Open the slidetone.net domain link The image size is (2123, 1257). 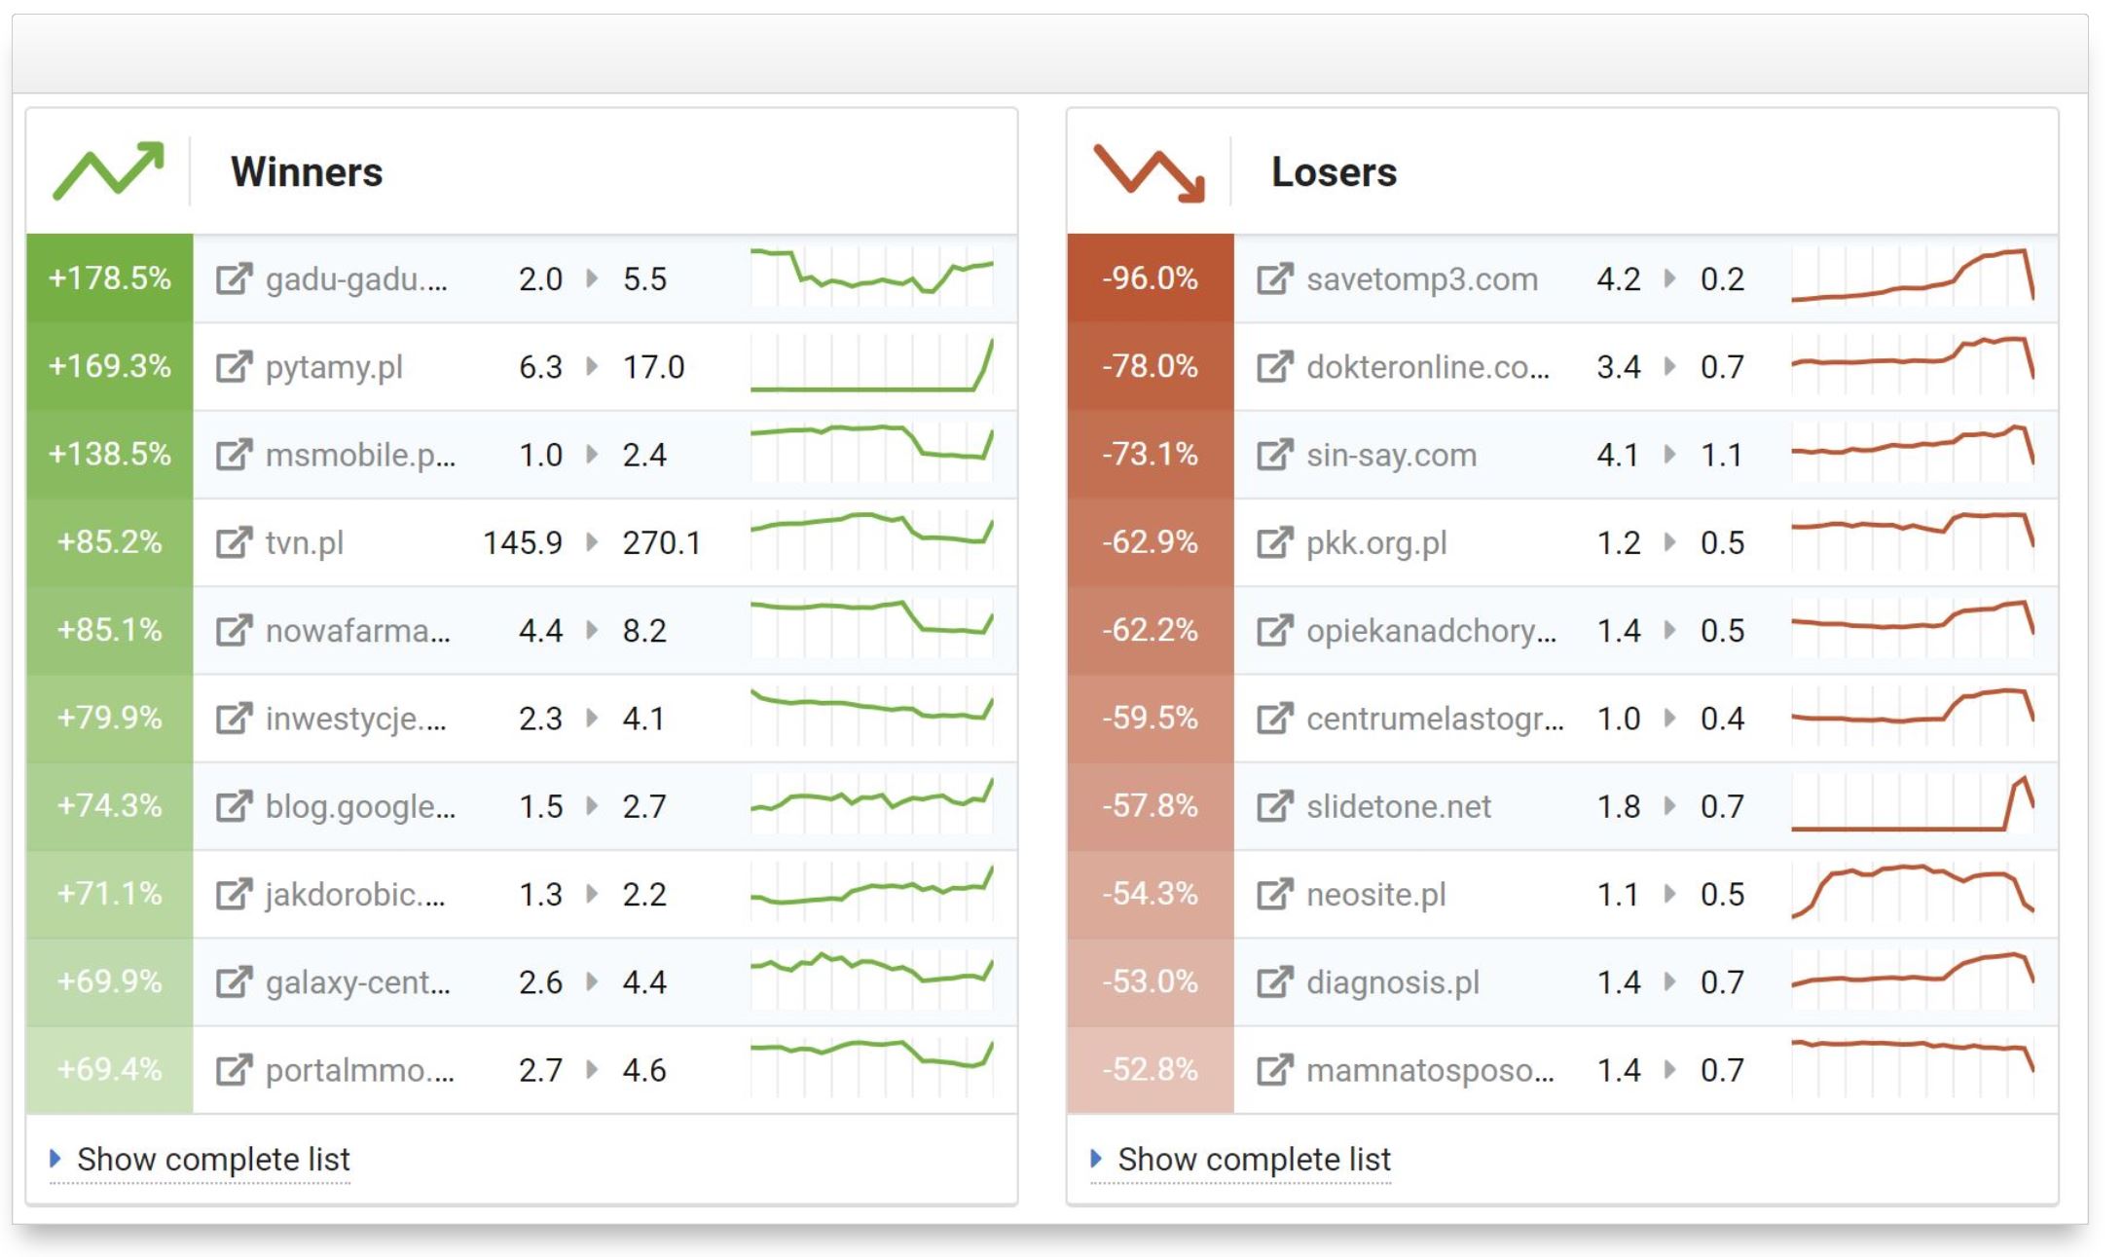pyautogui.click(x=1398, y=806)
